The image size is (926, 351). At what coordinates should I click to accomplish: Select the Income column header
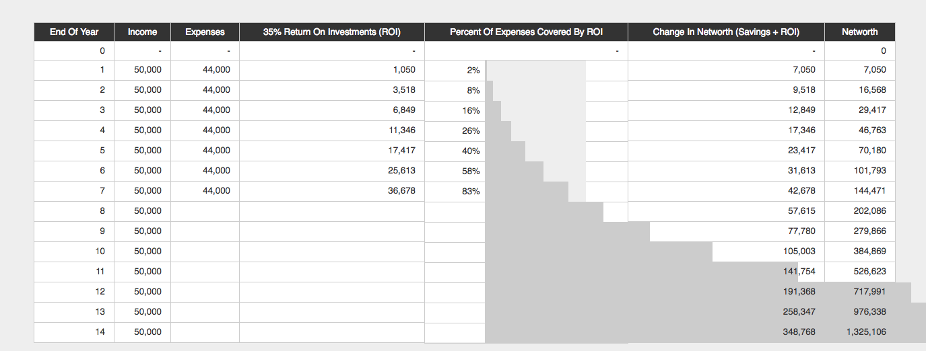tap(142, 32)
